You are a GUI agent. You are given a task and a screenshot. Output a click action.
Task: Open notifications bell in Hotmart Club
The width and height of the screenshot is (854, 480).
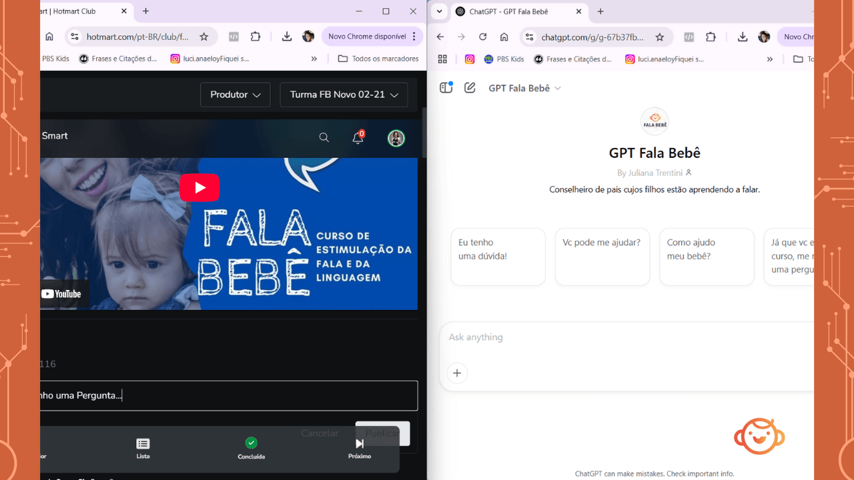click(x=358, y=138)
